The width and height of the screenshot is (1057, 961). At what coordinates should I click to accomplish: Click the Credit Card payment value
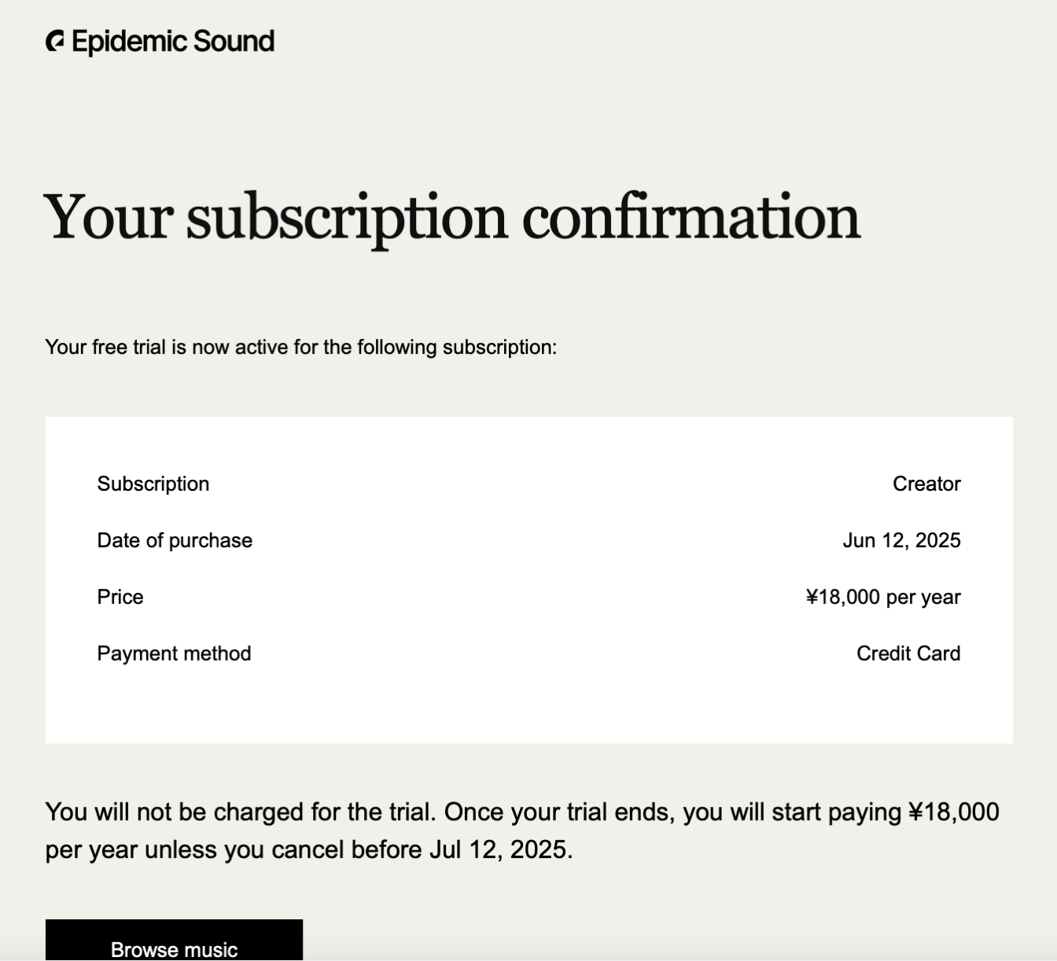(908, 654)
